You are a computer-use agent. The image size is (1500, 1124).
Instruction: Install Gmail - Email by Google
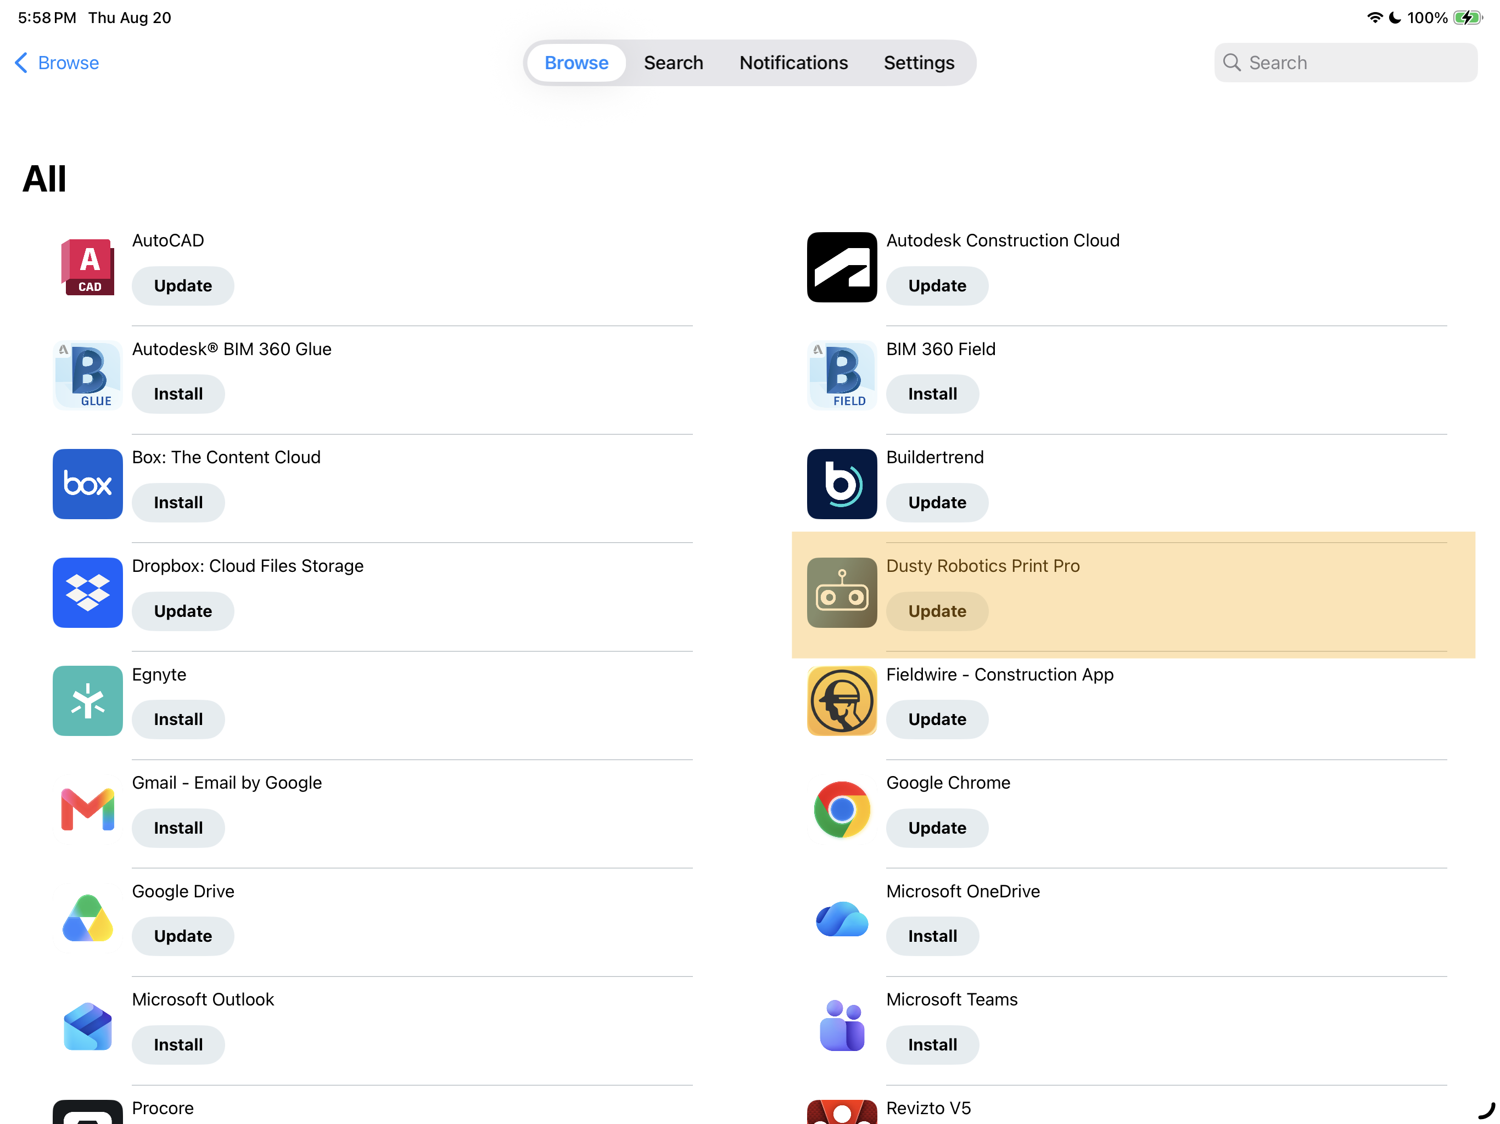tap(178, 828)
